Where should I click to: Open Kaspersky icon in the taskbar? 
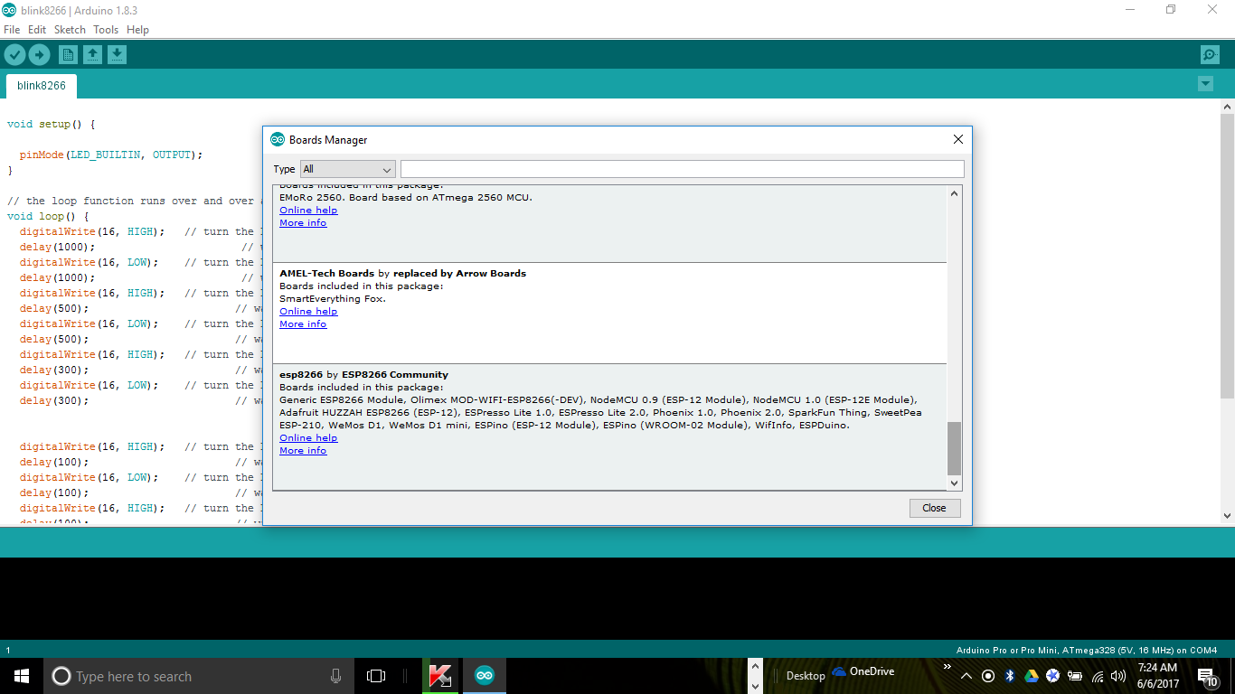(441, 676)
